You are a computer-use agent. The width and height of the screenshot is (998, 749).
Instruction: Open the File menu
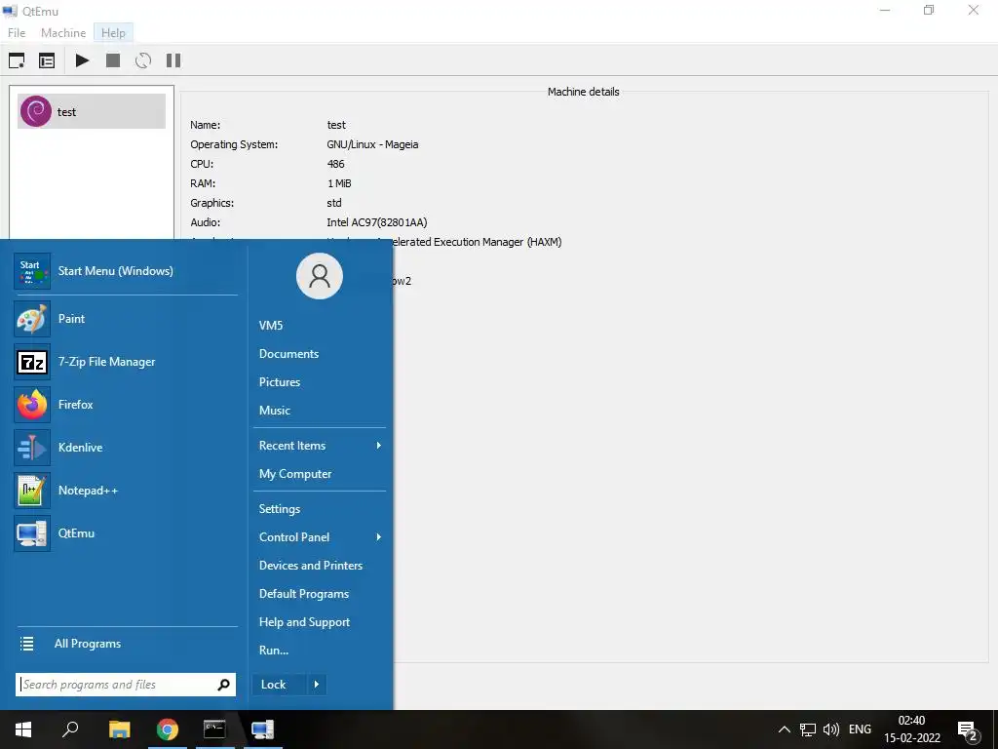pyautogui.click(x=17, y=32)
